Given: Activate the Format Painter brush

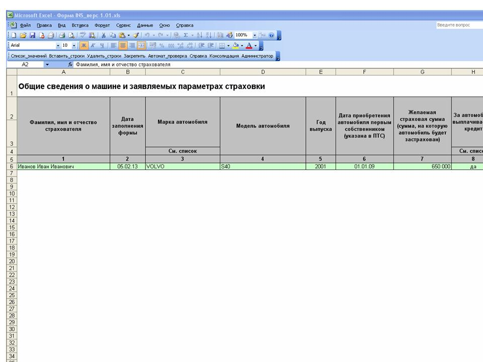Looking at the screenshot, I should coord(136,35).
